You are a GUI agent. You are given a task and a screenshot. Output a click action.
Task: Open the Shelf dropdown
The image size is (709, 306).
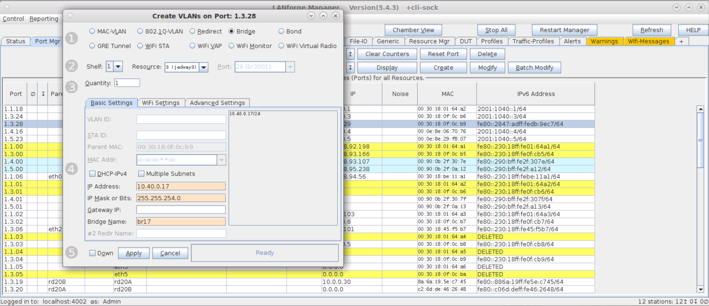[118, 67]
